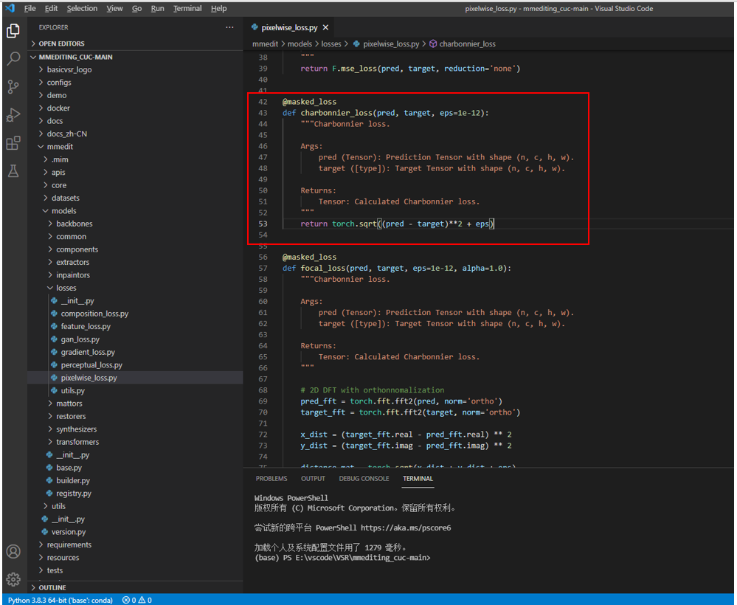The width and height of the screenshot is (737, 605).
Task: Open the Search view icon
Action: click(13, 58)
